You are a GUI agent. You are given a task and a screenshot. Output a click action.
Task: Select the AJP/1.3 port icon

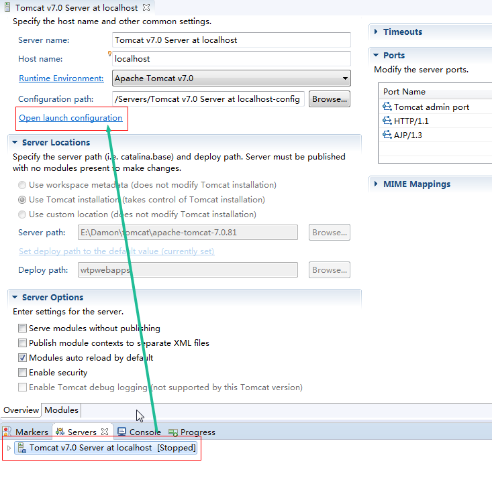coord(387,135)
